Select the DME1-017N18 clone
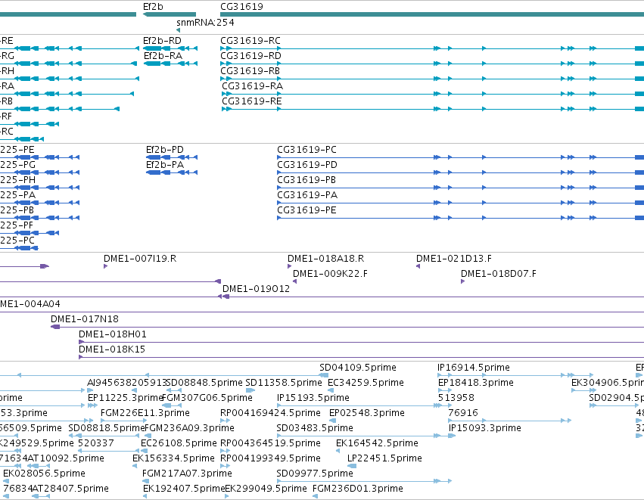 point(85,319)
